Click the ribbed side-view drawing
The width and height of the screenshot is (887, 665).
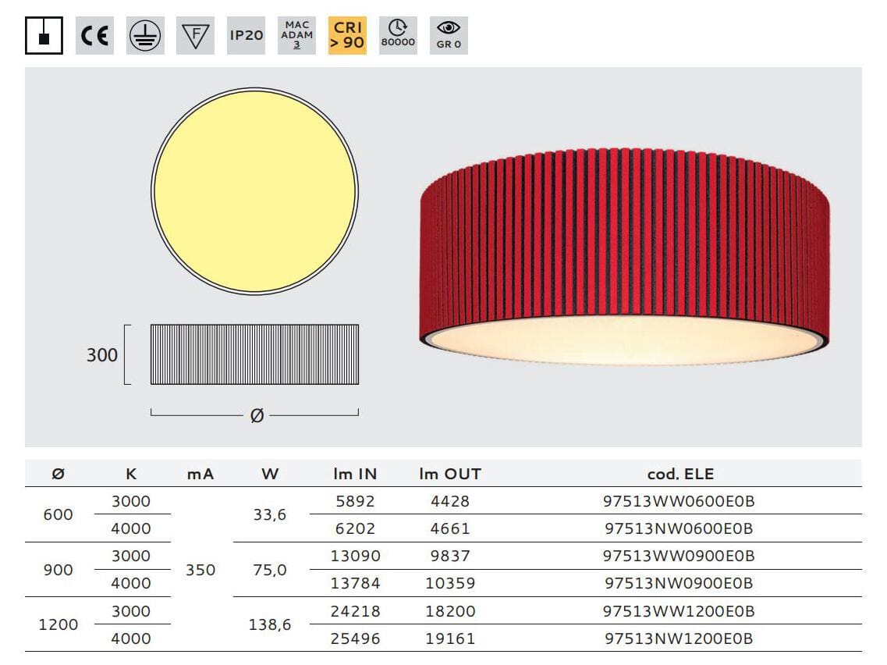(254, 354)
